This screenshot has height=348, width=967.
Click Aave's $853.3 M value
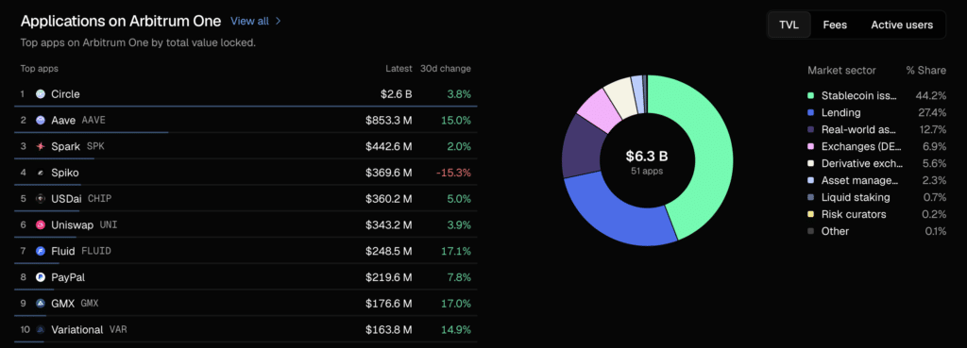(x=388, y=120)
